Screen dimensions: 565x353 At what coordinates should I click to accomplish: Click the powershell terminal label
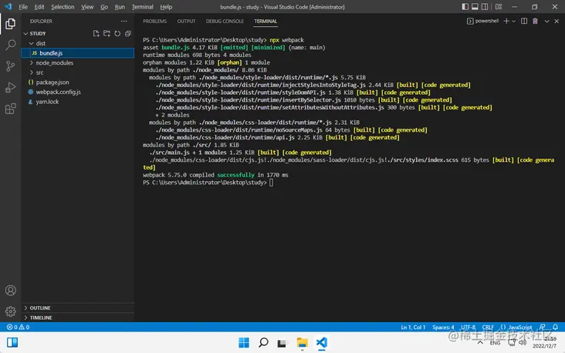click(483, 22)
